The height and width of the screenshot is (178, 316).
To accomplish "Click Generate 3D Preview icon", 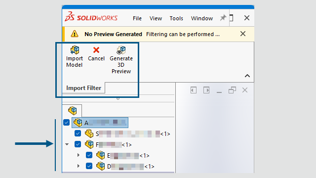I will pyautogui.click(x=121, y=50).
